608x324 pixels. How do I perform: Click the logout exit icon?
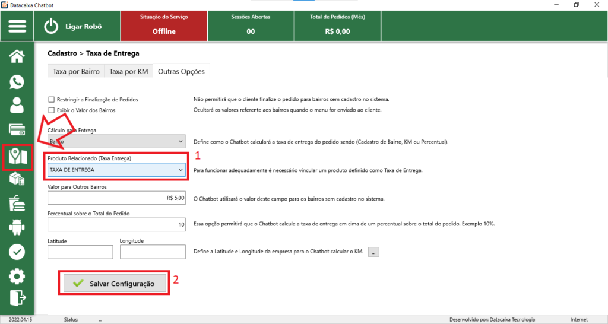coord(17,298)
